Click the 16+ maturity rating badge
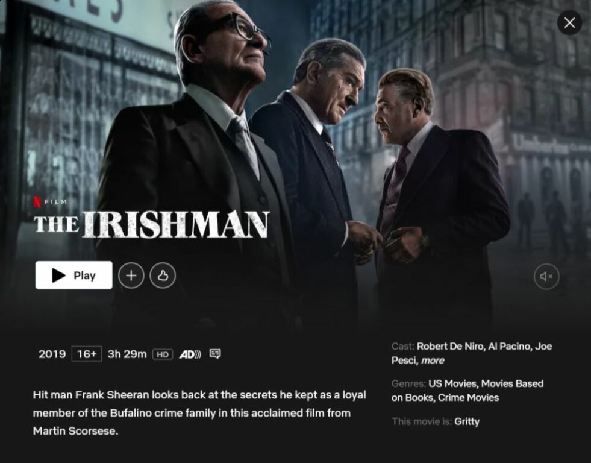Viewport: 591px width, 463px height. pyautogui.click(x=87, y=354)
